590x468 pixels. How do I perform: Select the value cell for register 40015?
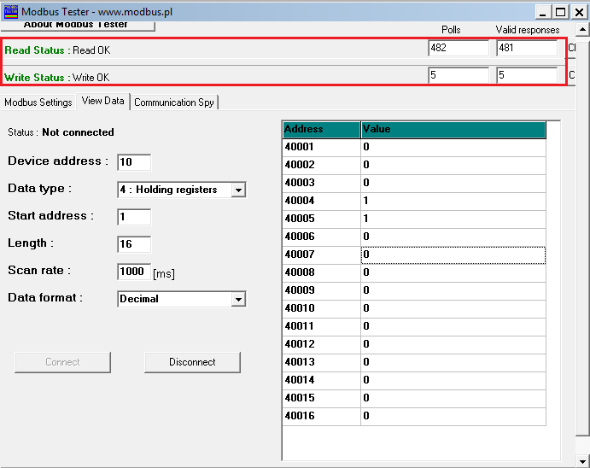click(453, 398)
